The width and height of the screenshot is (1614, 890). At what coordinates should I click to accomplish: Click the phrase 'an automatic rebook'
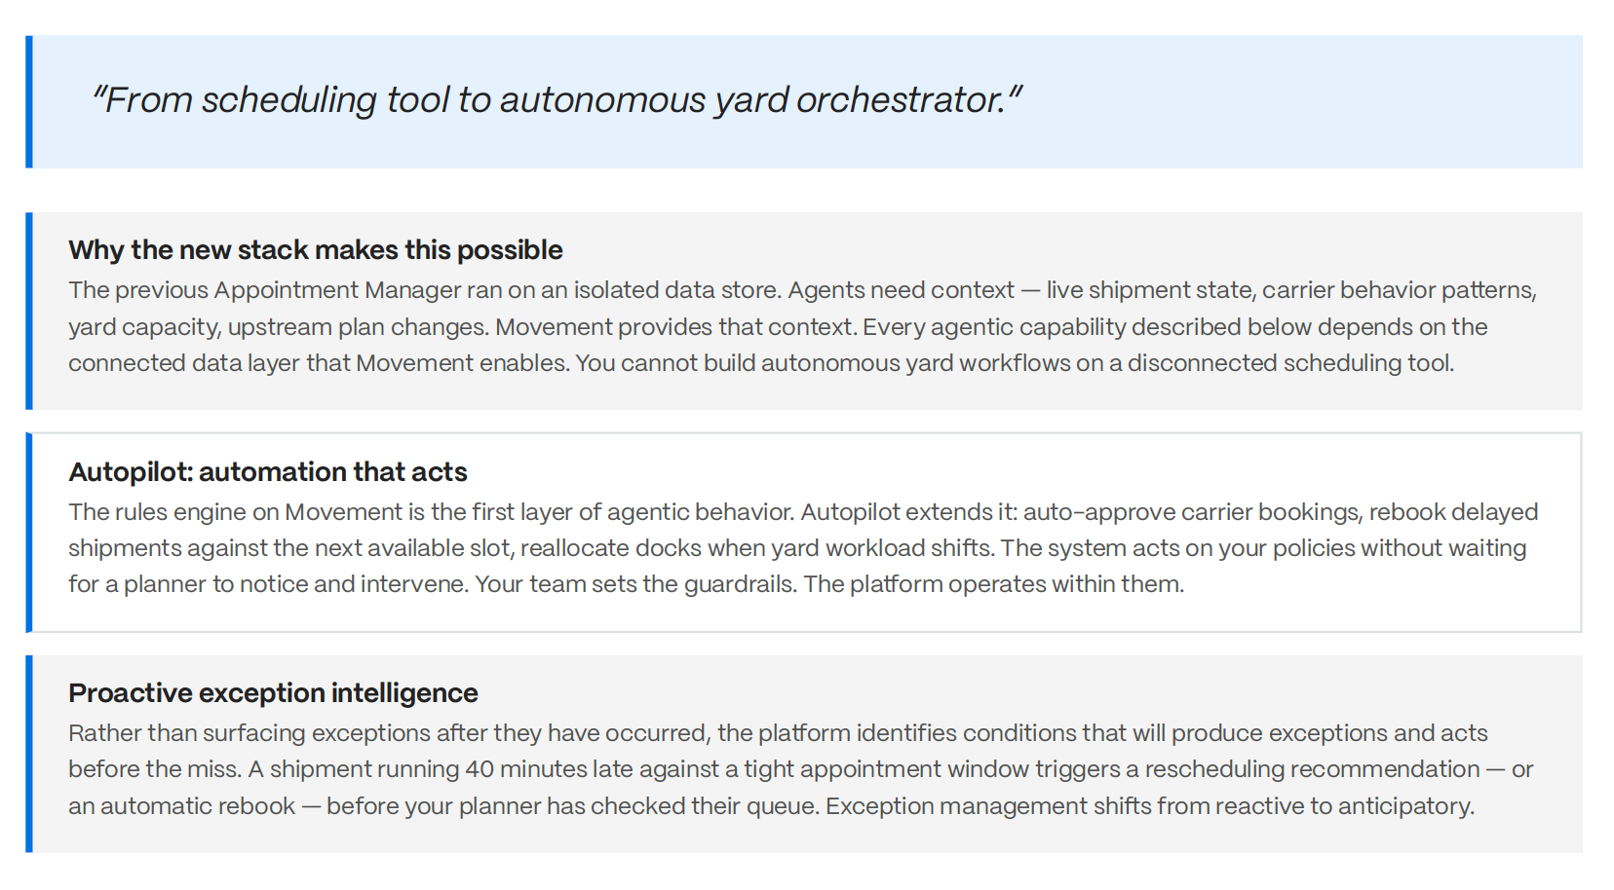(181, 806)
